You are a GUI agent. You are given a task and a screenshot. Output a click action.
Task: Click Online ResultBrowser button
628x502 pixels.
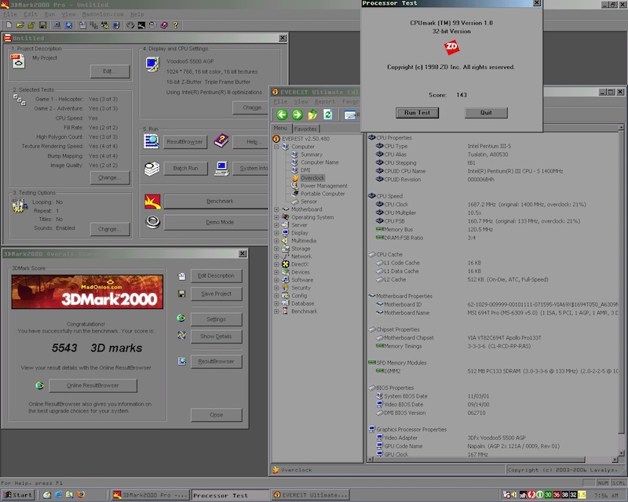[x=93, y=385]
